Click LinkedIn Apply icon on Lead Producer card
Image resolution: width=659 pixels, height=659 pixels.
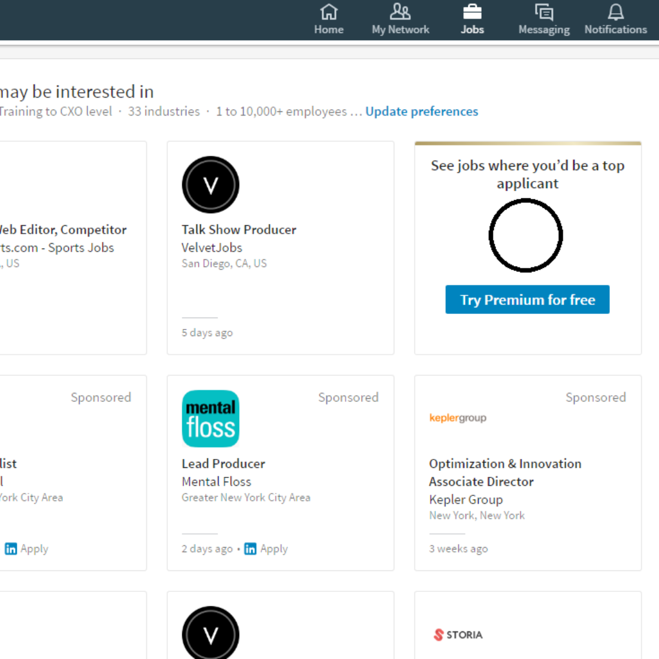(250, 549)
